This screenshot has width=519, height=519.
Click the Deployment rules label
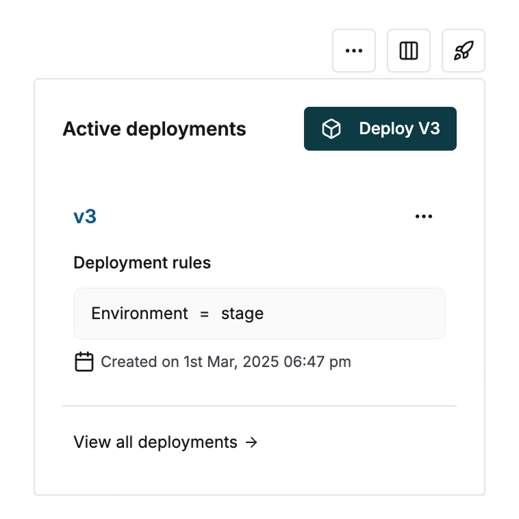[142, 263]
